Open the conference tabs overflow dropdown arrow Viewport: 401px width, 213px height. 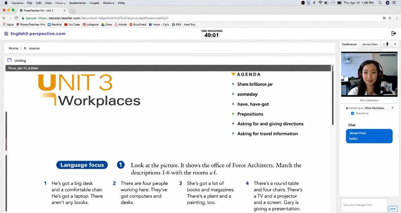(395, 44)
